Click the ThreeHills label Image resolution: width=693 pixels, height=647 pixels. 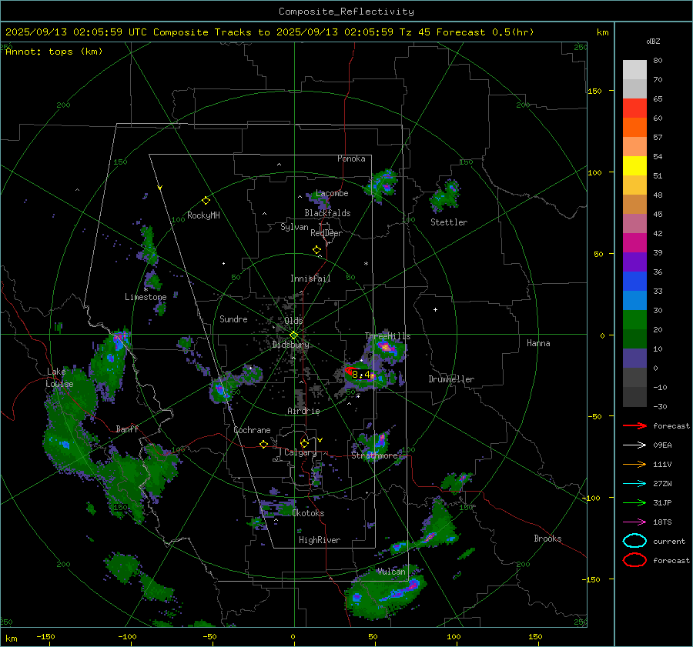click(387, 336)
